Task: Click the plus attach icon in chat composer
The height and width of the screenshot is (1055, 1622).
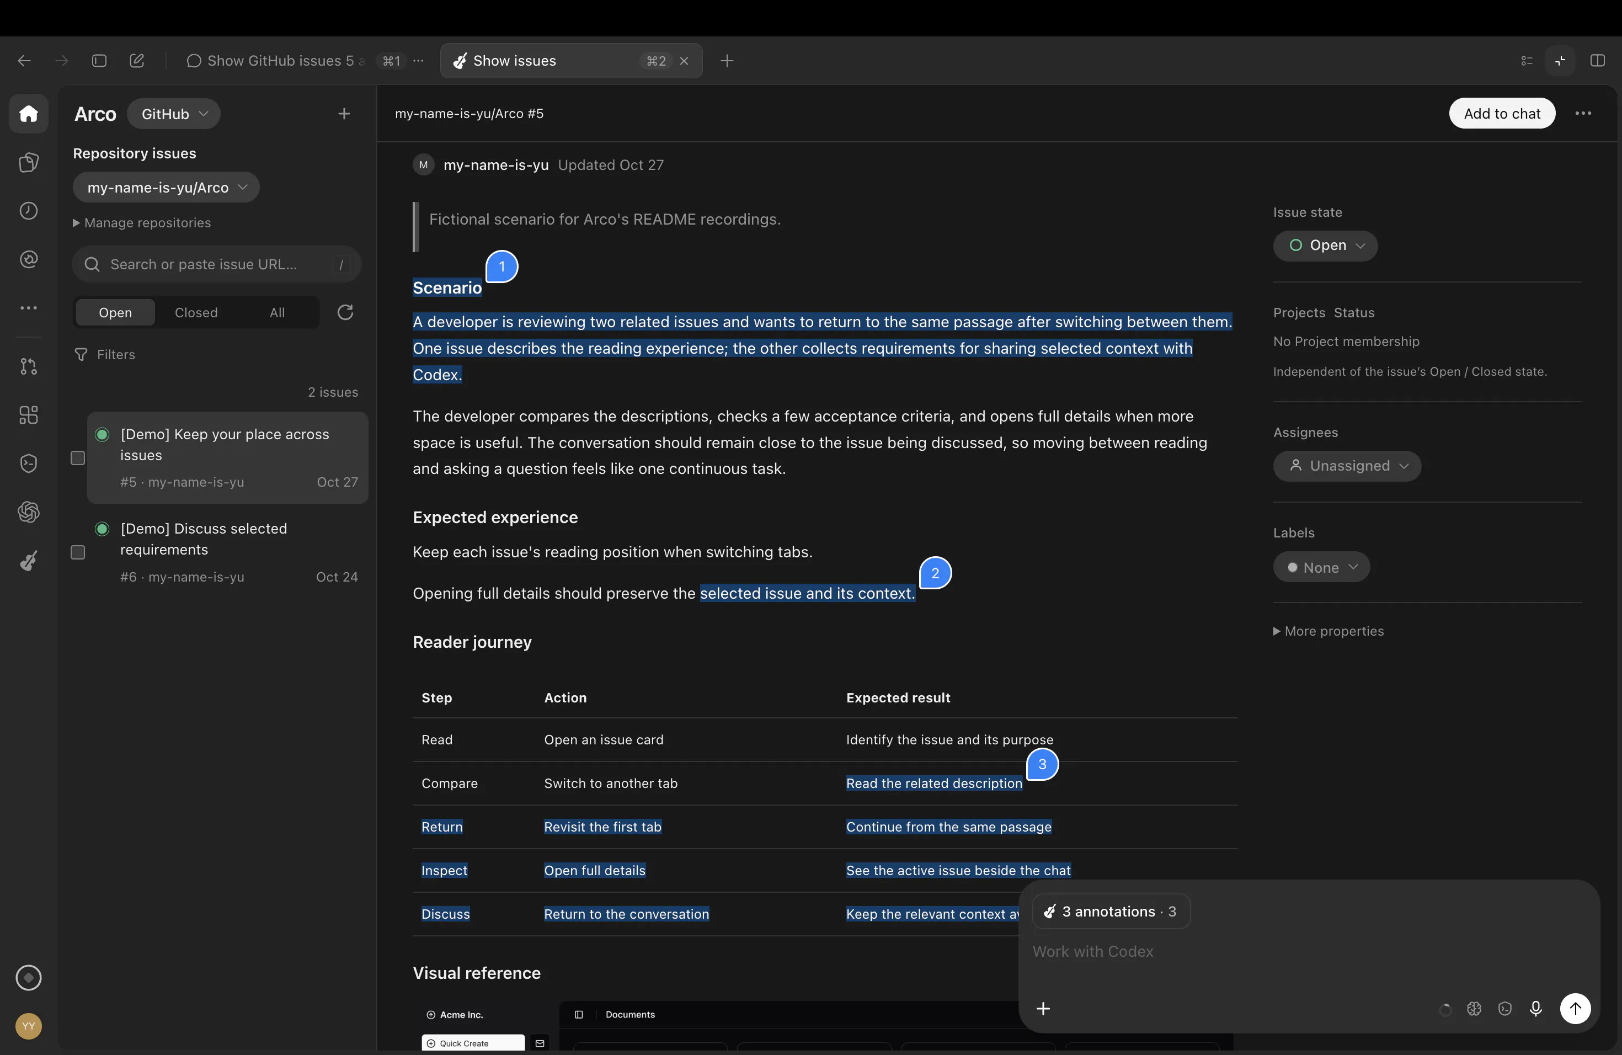Action: click(1043, 1009)
